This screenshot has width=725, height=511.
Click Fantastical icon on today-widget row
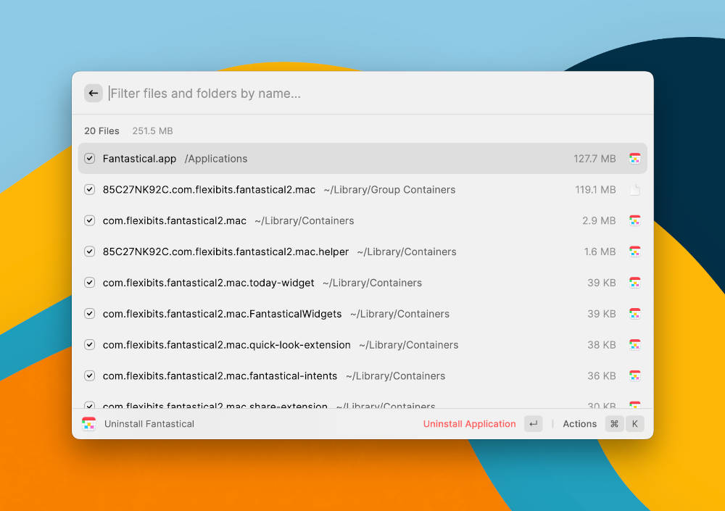coord(635,283)
